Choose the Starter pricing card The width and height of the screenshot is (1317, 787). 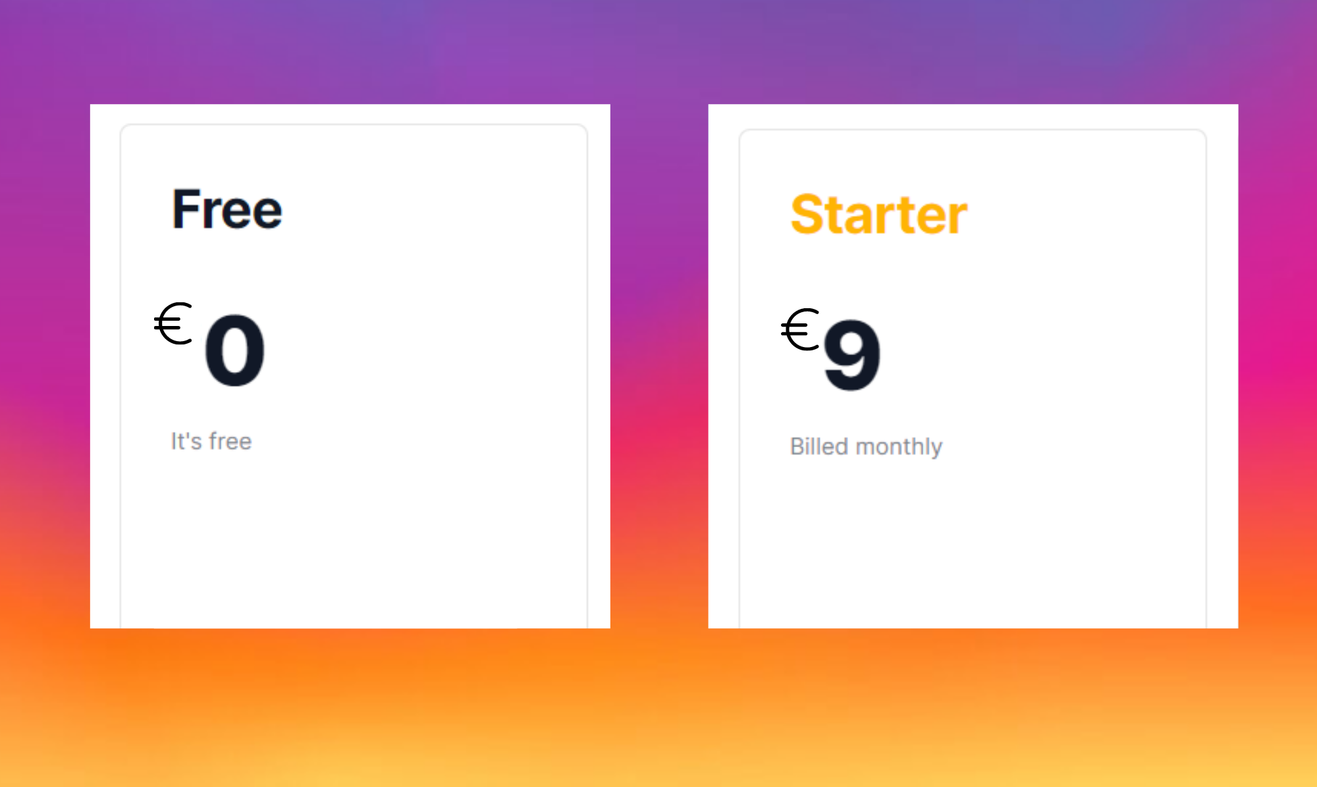coord(973,379)
